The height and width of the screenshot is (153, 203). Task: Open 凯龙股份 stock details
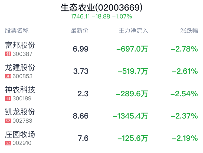tap(20, 112)
